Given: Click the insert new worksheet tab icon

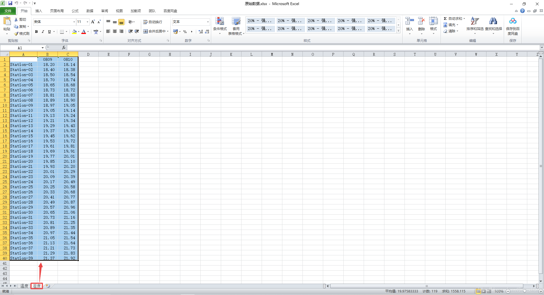Looking at the screenshot, I should tap(48, 286).
